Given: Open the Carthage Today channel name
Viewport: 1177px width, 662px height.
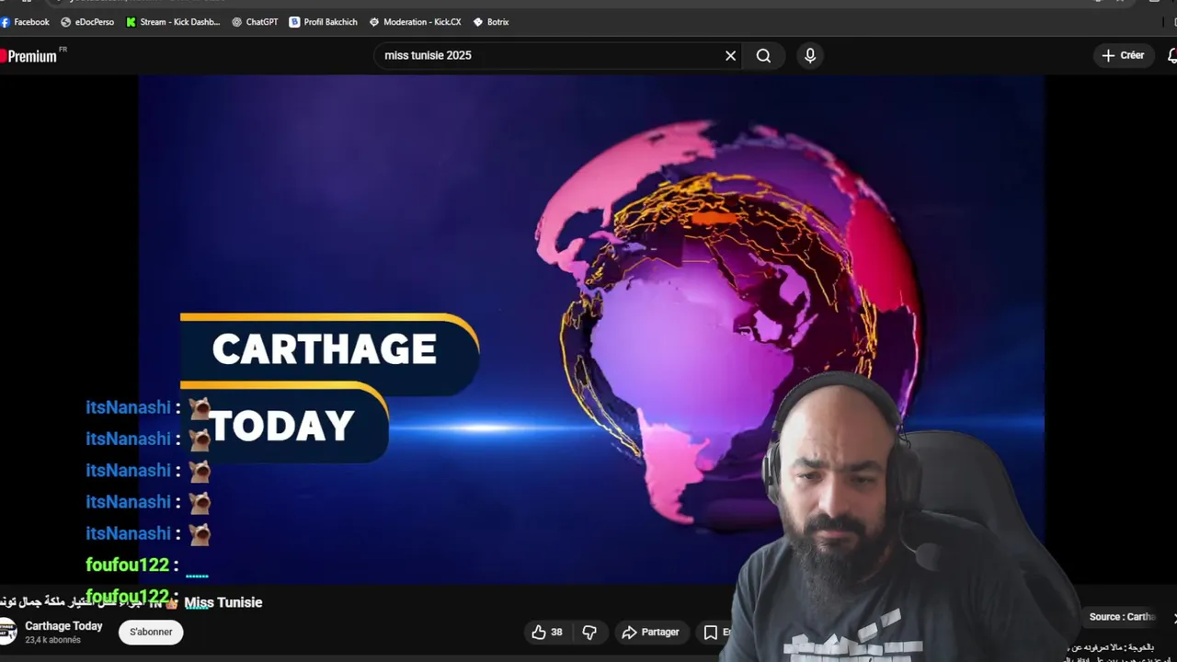Looking at the screenshot, I should tap(63, 626).
